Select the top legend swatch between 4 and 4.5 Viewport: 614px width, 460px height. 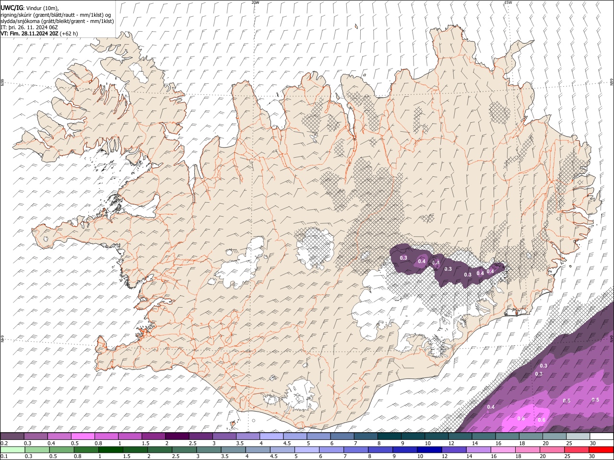[x=272, y=437]
